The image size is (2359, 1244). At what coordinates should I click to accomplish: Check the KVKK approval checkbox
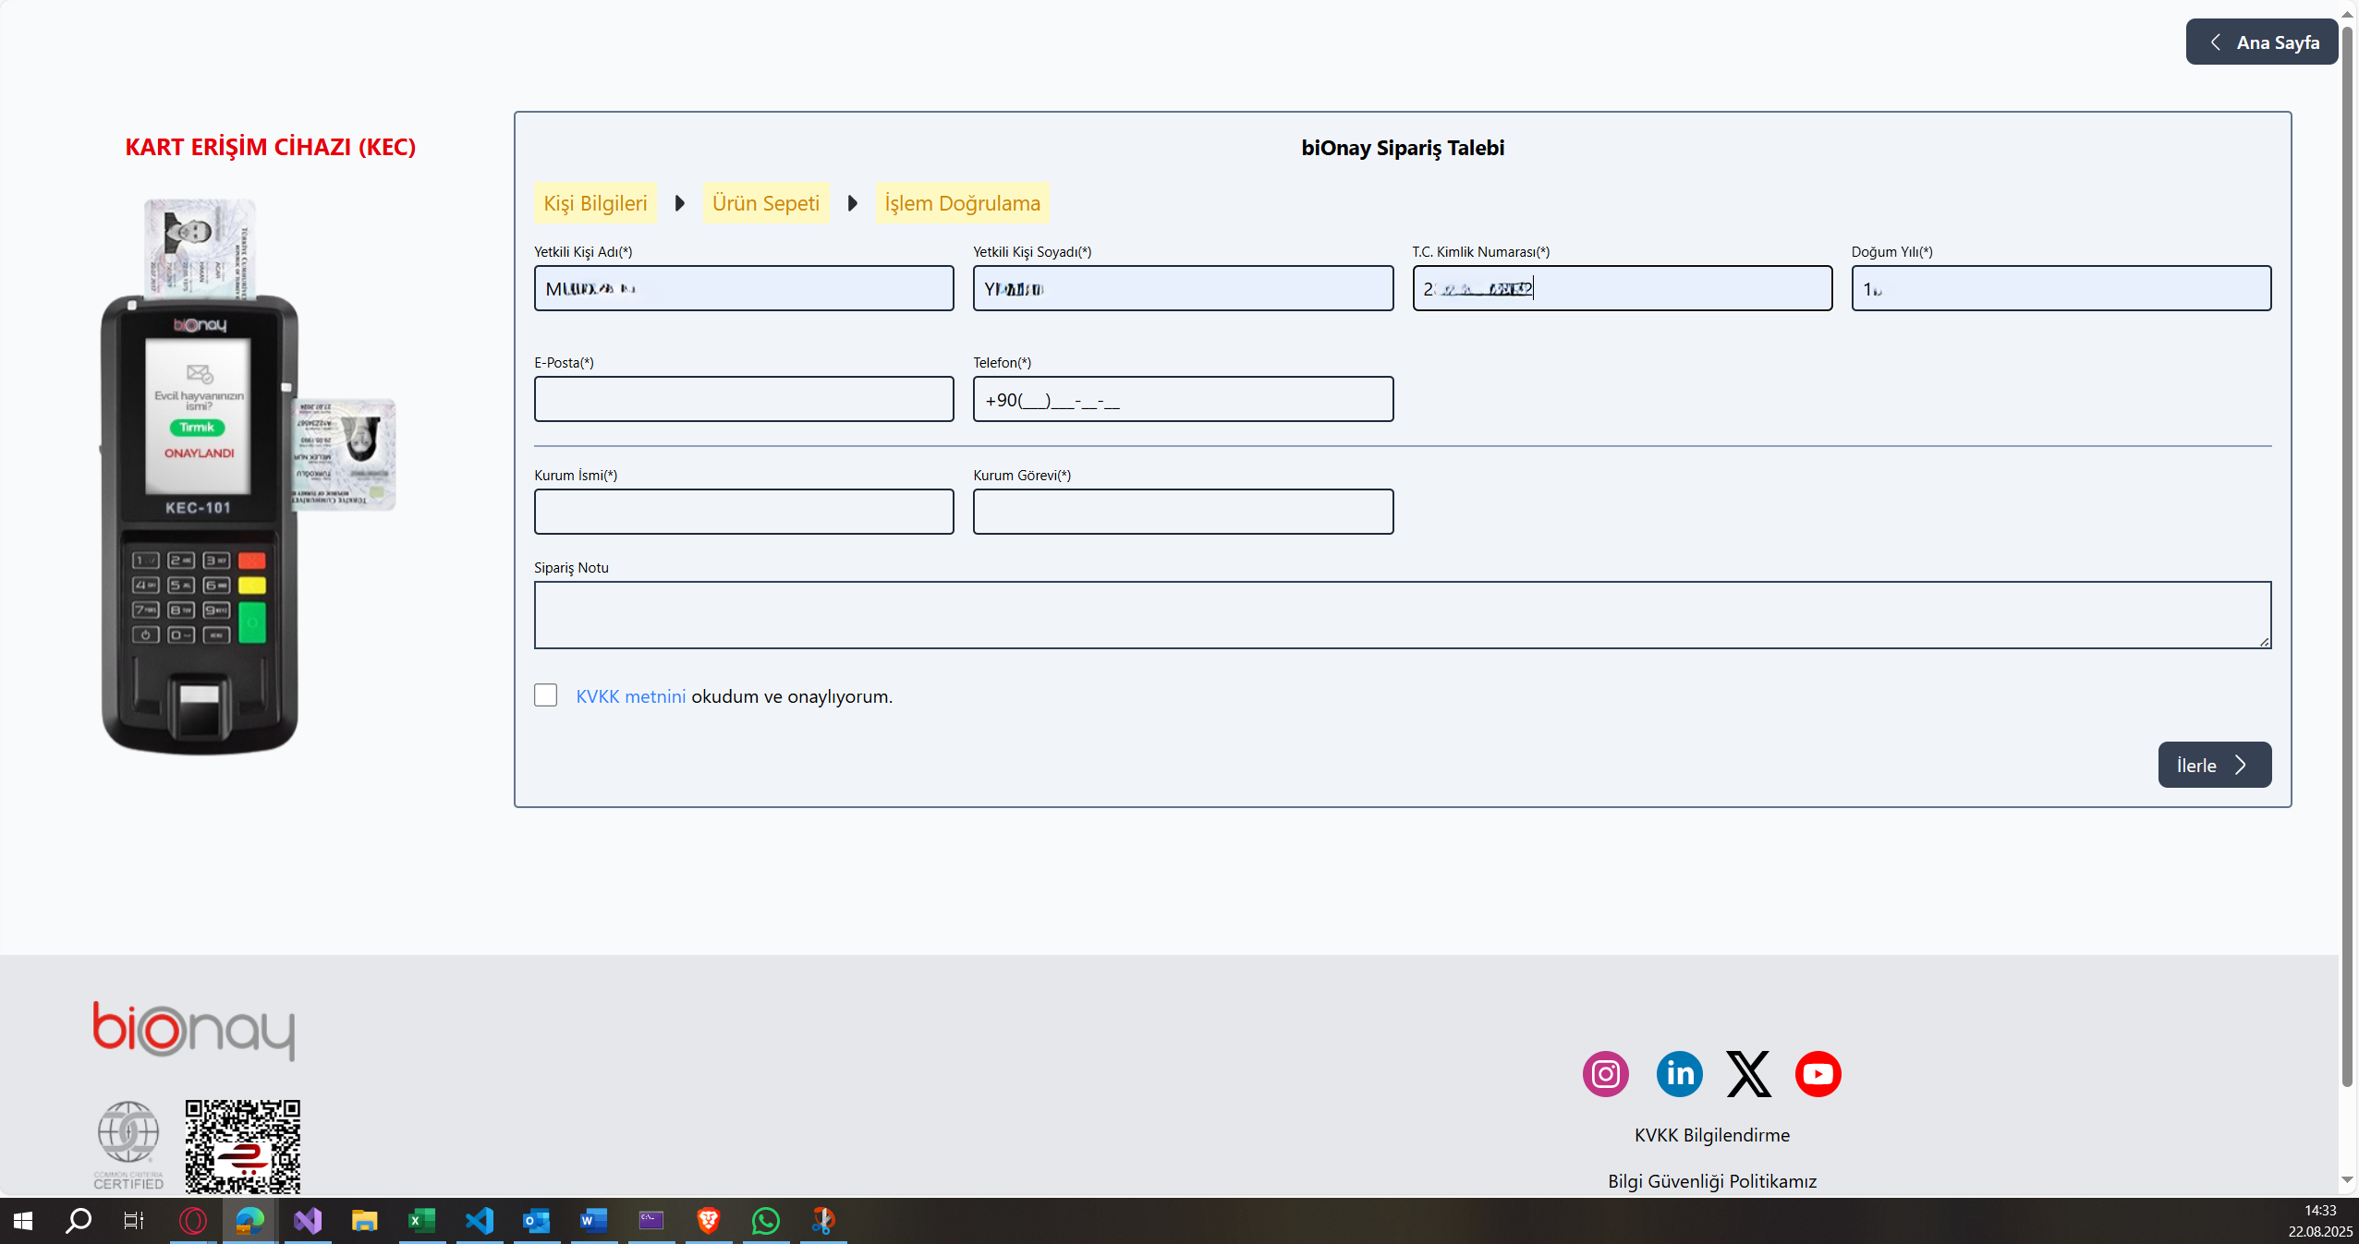click(x=545, y=695)
